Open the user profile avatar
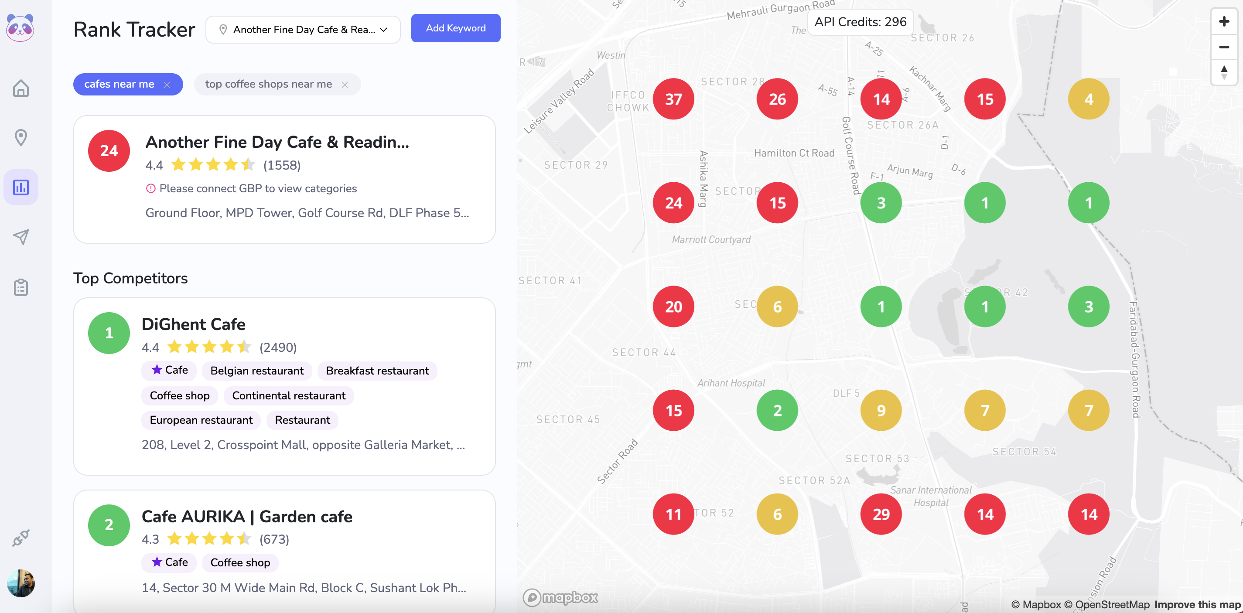Viewport: 1243px width, 613px height. (x=21, y=583)
